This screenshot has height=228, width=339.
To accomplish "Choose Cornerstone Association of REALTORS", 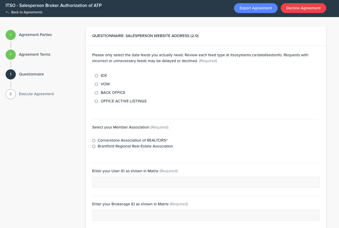I will (x=94, y=141).
